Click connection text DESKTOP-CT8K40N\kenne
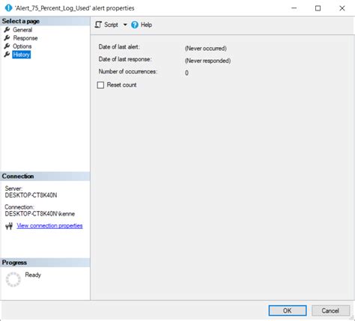 (40, 214)
